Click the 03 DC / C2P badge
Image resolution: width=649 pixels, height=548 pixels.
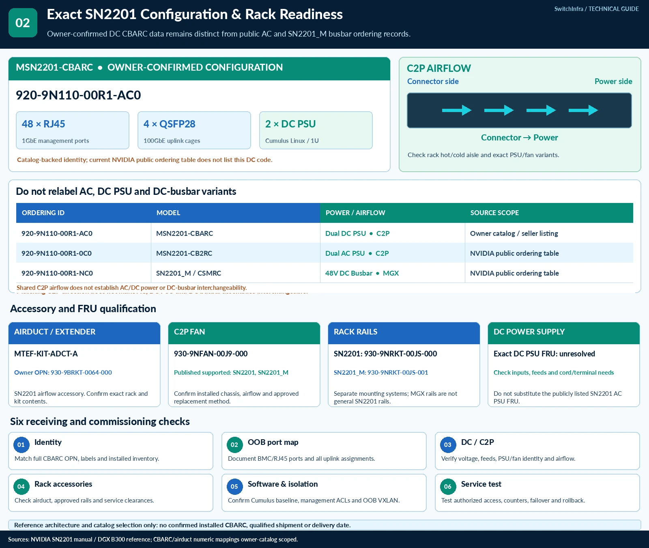pos(448,444)
